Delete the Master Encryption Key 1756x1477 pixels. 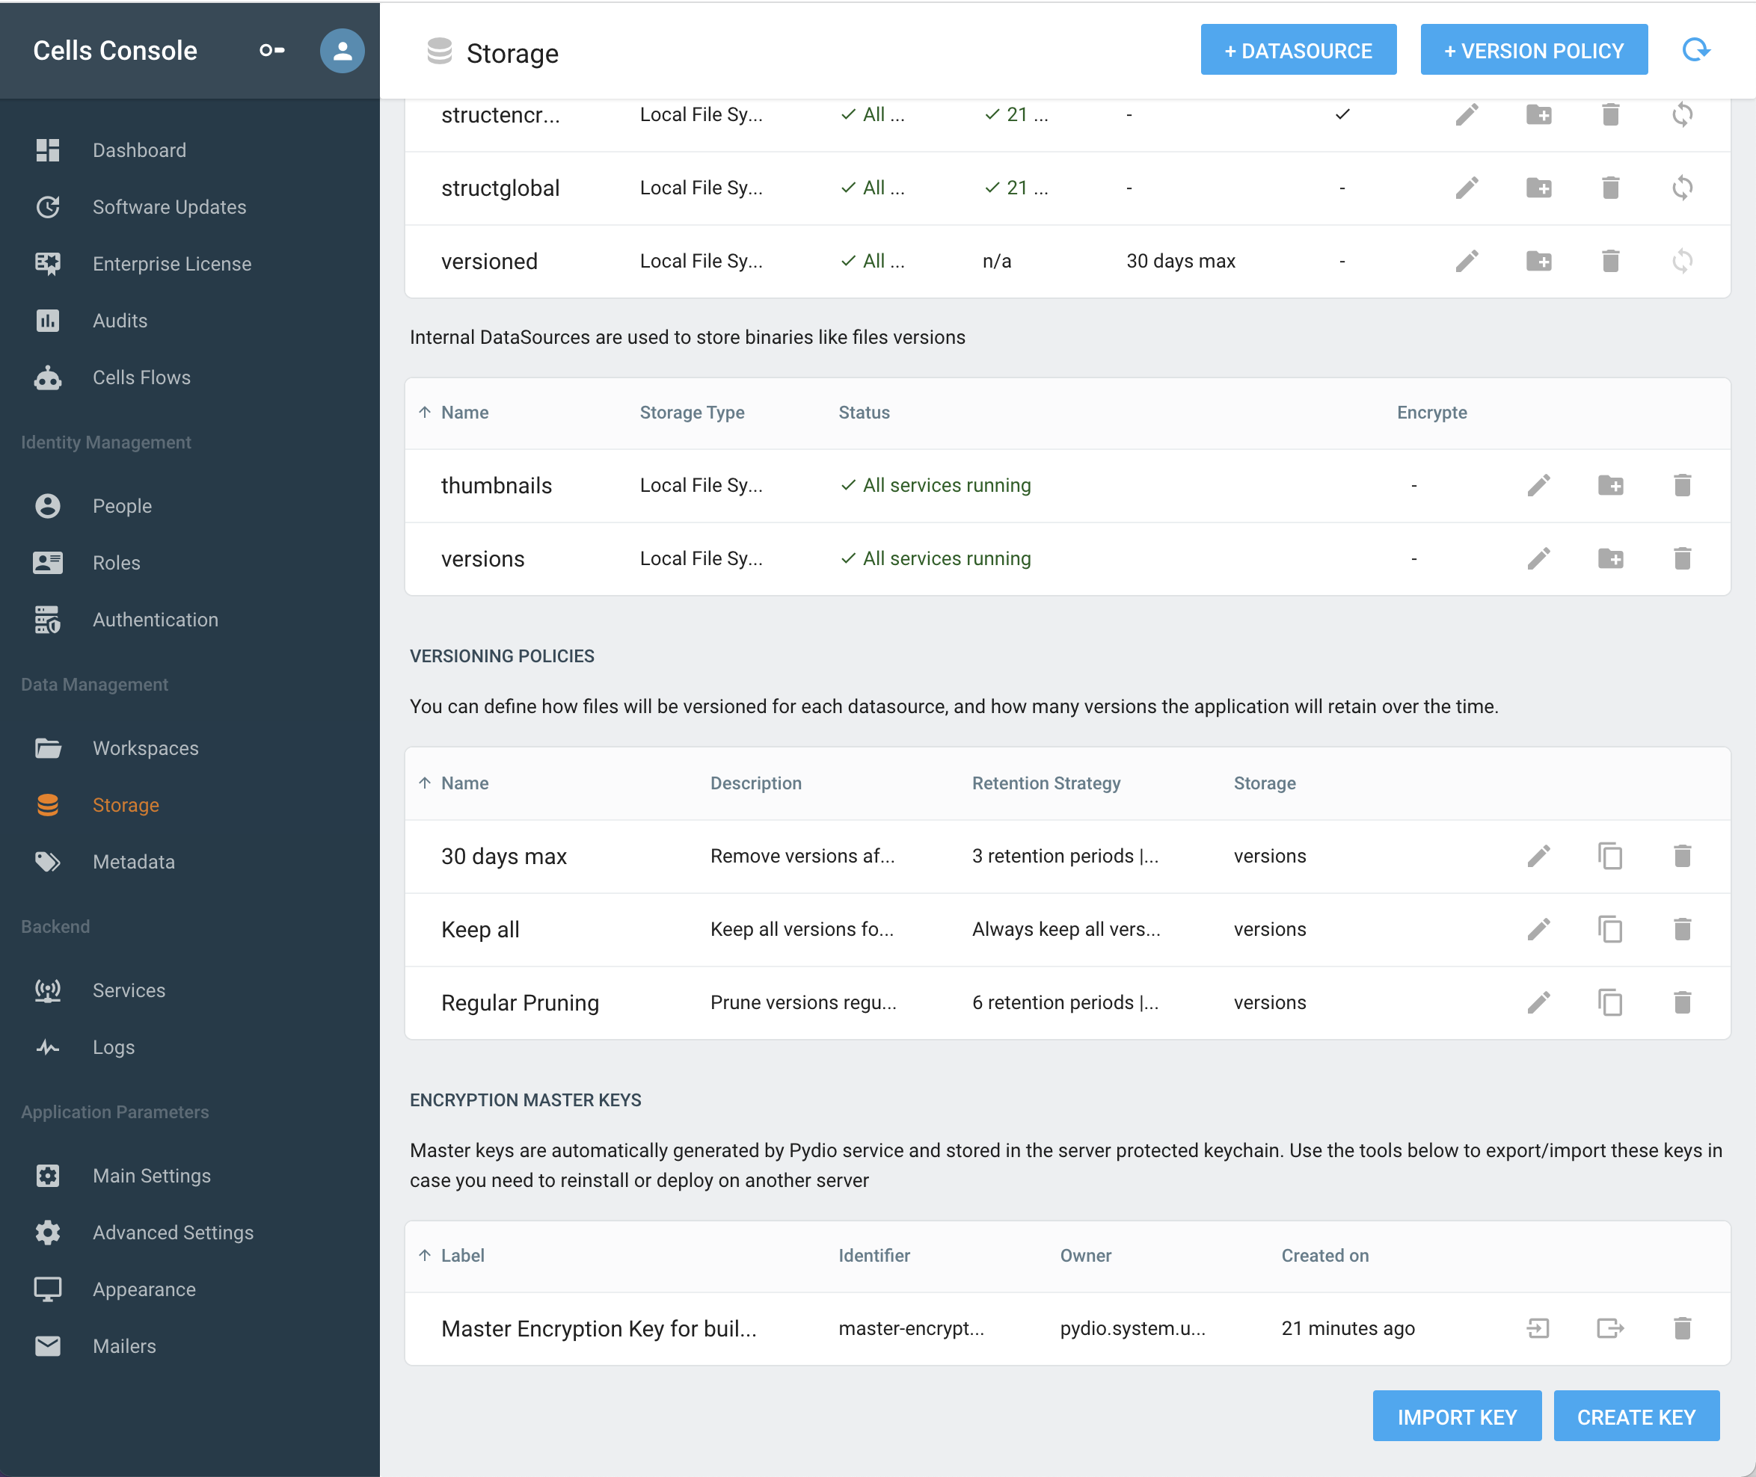coord(1682,1329)
